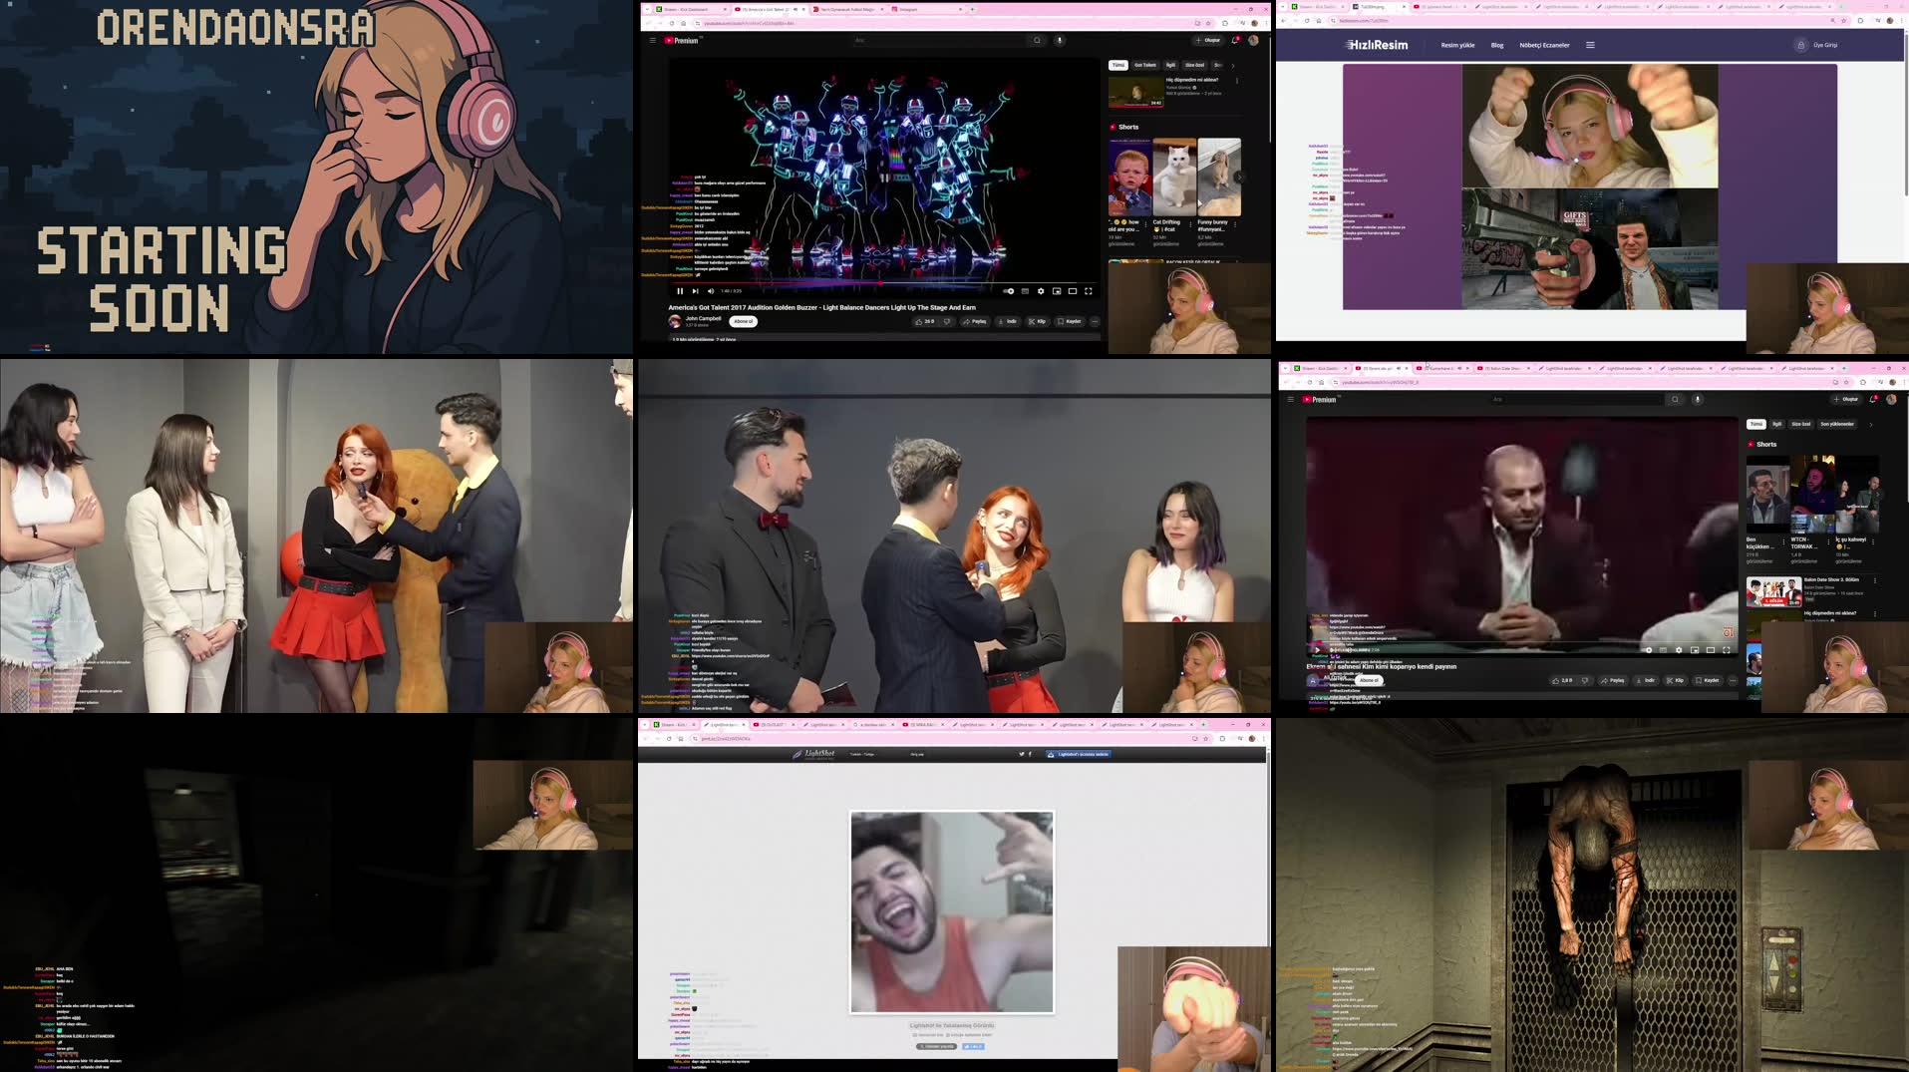Click İndir under the America's Got Talent video
Screen dimensions: 1909x1072
point(1008,321)
